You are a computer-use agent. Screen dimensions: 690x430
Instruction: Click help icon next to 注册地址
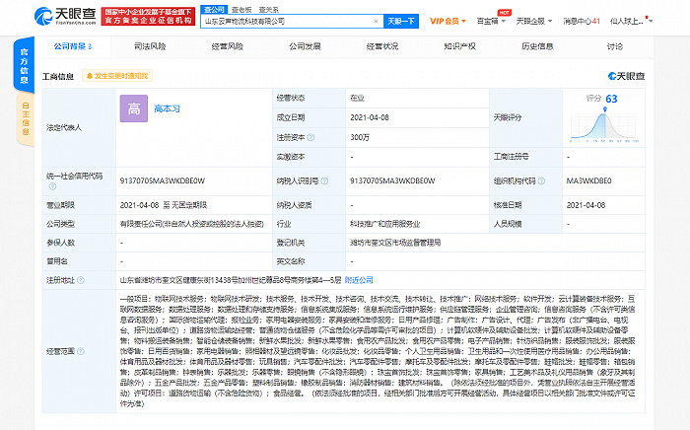pyautogui.click(x=81, y=280)
